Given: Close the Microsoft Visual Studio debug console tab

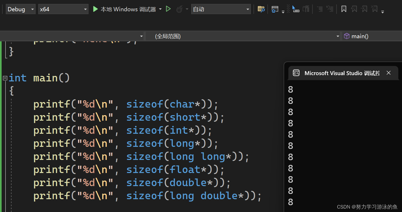Looking at the screenshot, I should click(x=389, y=73).
